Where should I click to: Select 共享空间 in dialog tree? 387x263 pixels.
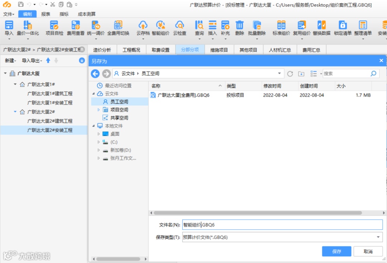point(119,118)
